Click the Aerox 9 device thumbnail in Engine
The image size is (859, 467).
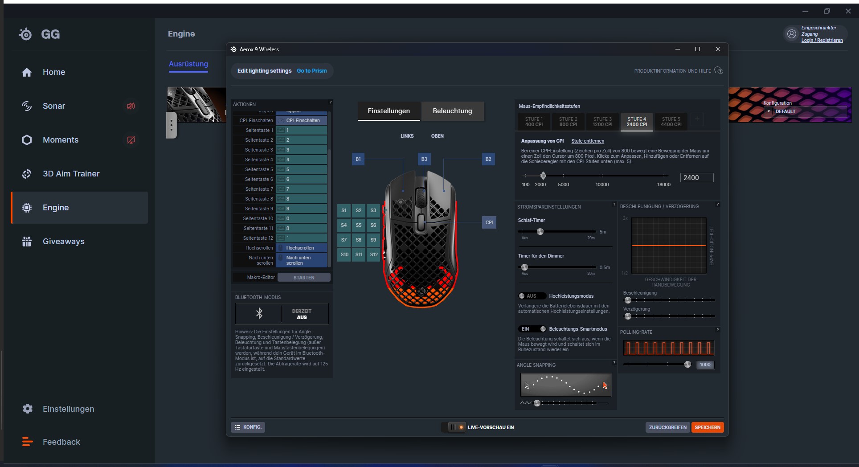click(196, 105)
